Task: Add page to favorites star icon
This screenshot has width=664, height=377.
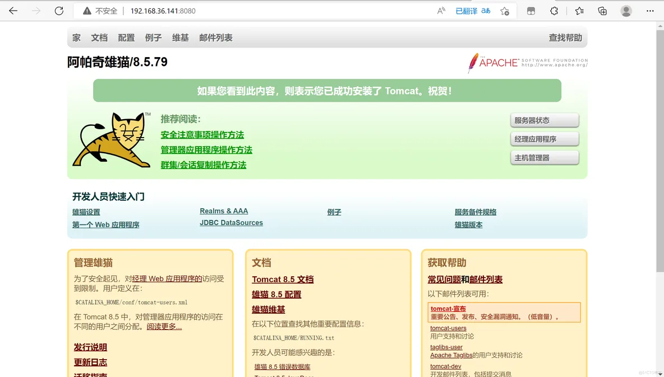Action: [504, 11]
